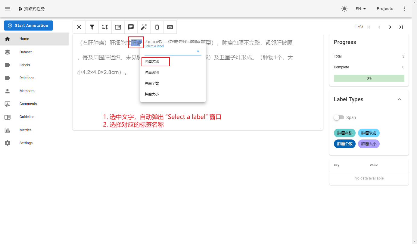
Task: Collapse the Label Types panel chevron
Action: coord(400,99)
